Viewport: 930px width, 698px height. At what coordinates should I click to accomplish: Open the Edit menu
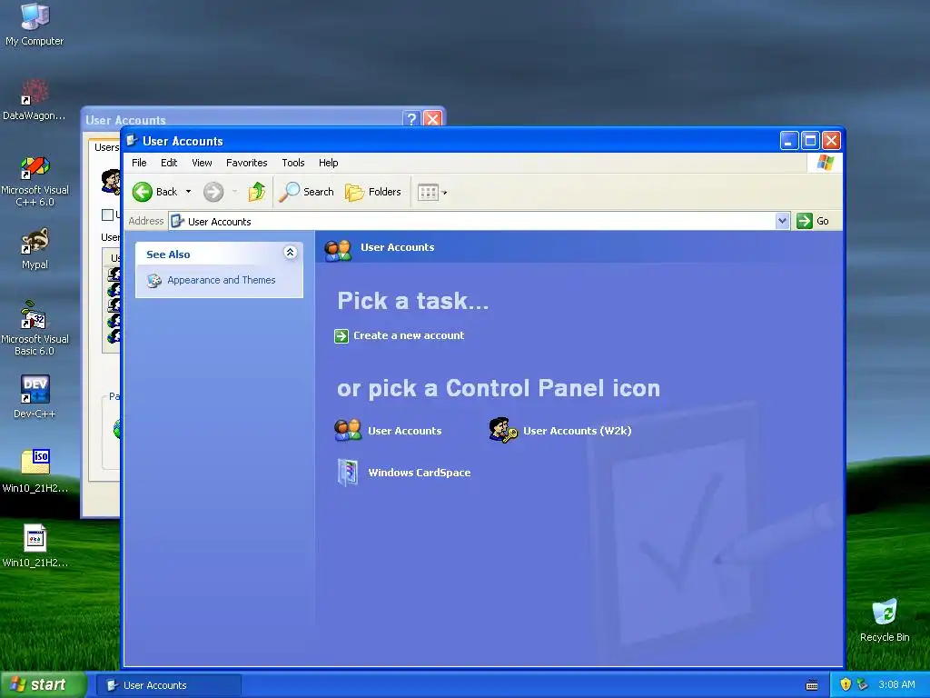[169, 163]
